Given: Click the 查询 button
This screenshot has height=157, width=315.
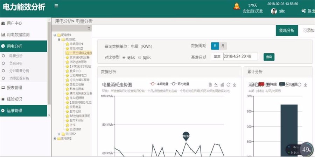Looking at the screenshot, I should click(269, 57).
